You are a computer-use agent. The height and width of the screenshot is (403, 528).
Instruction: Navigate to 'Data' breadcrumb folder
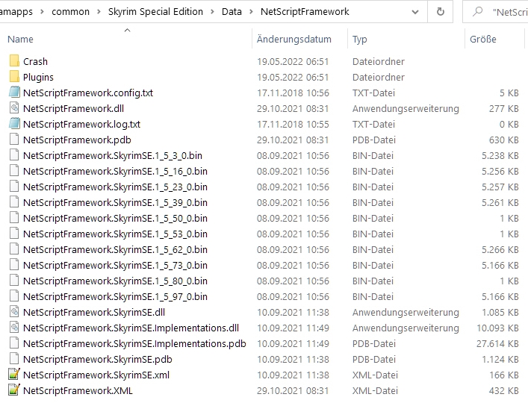pyautogui.click(x=232, y=12)
